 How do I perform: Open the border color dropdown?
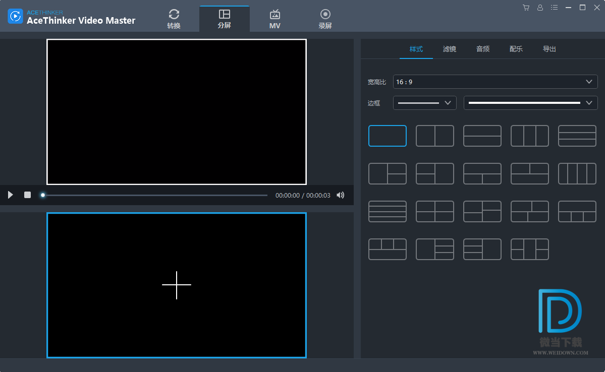pos(530,103)
